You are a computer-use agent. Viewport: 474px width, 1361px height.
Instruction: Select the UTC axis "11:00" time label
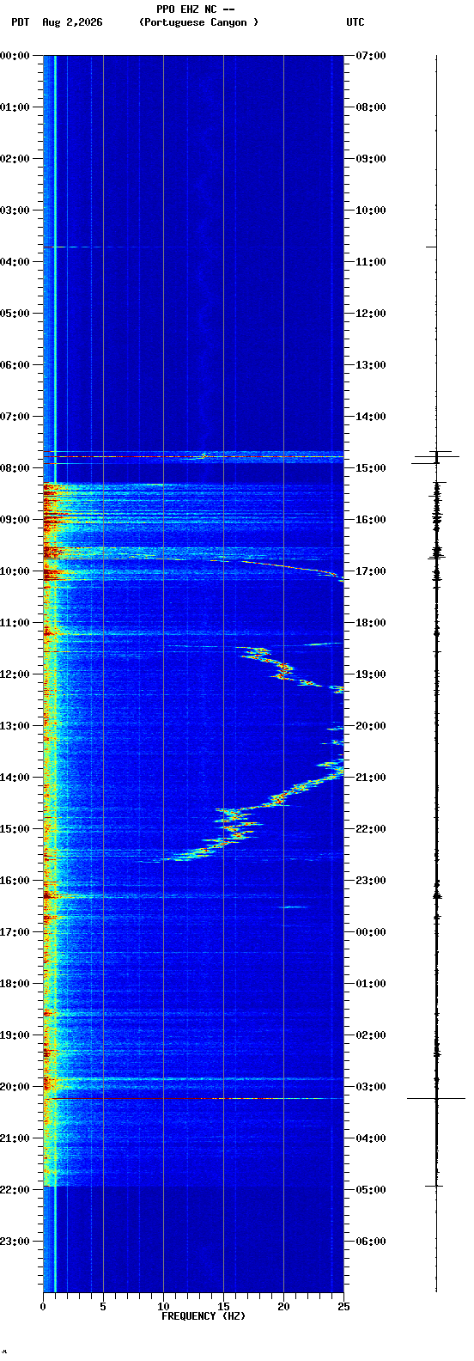click(370, 262)
